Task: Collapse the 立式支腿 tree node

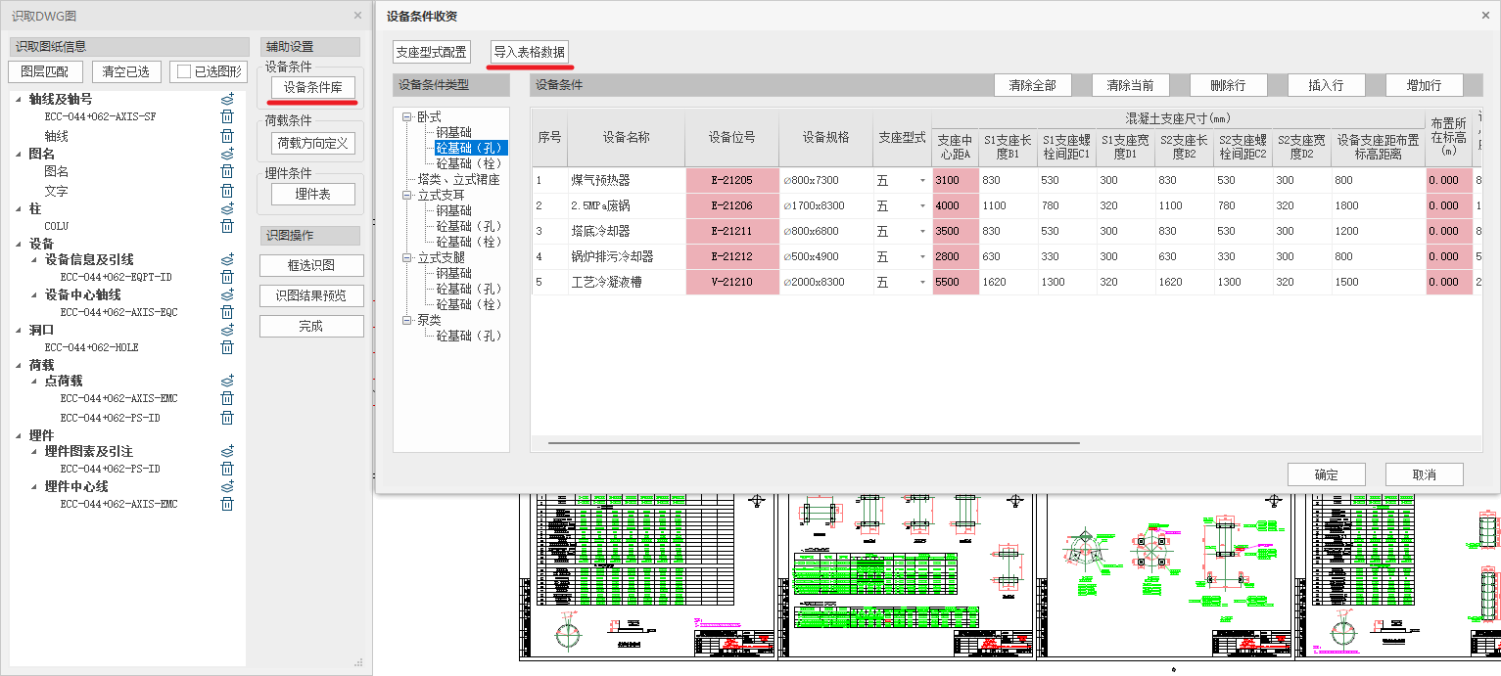Action: coord(406,258)
